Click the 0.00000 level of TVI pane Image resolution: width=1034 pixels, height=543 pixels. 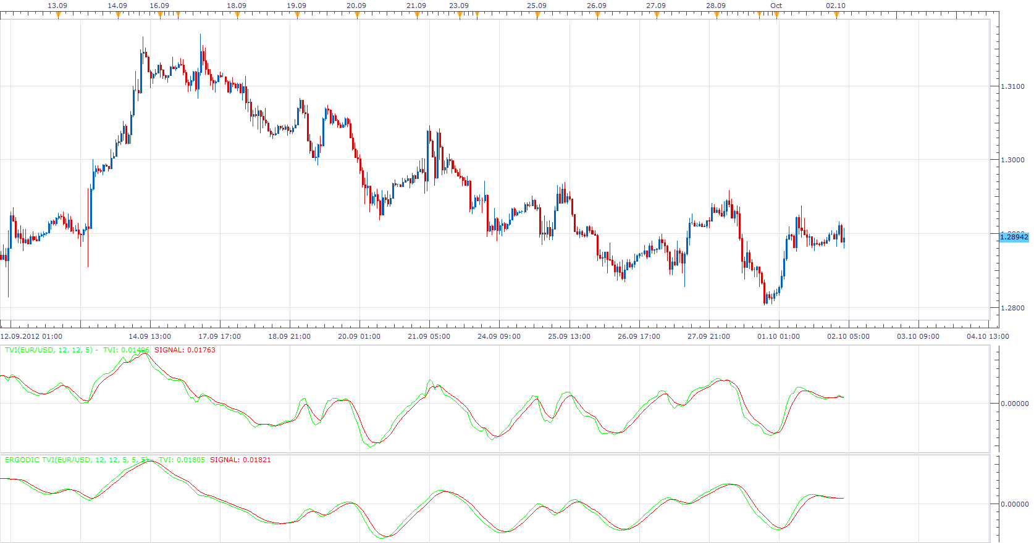(x=1014, y=404)
